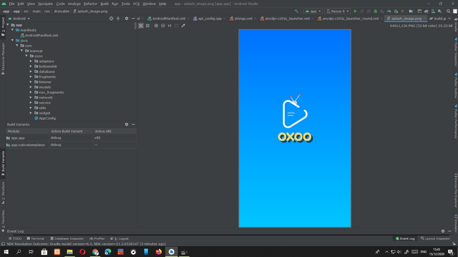Set image to actual size 1:1
Viewport: 458px width, 257px height.
pos(169,26)
